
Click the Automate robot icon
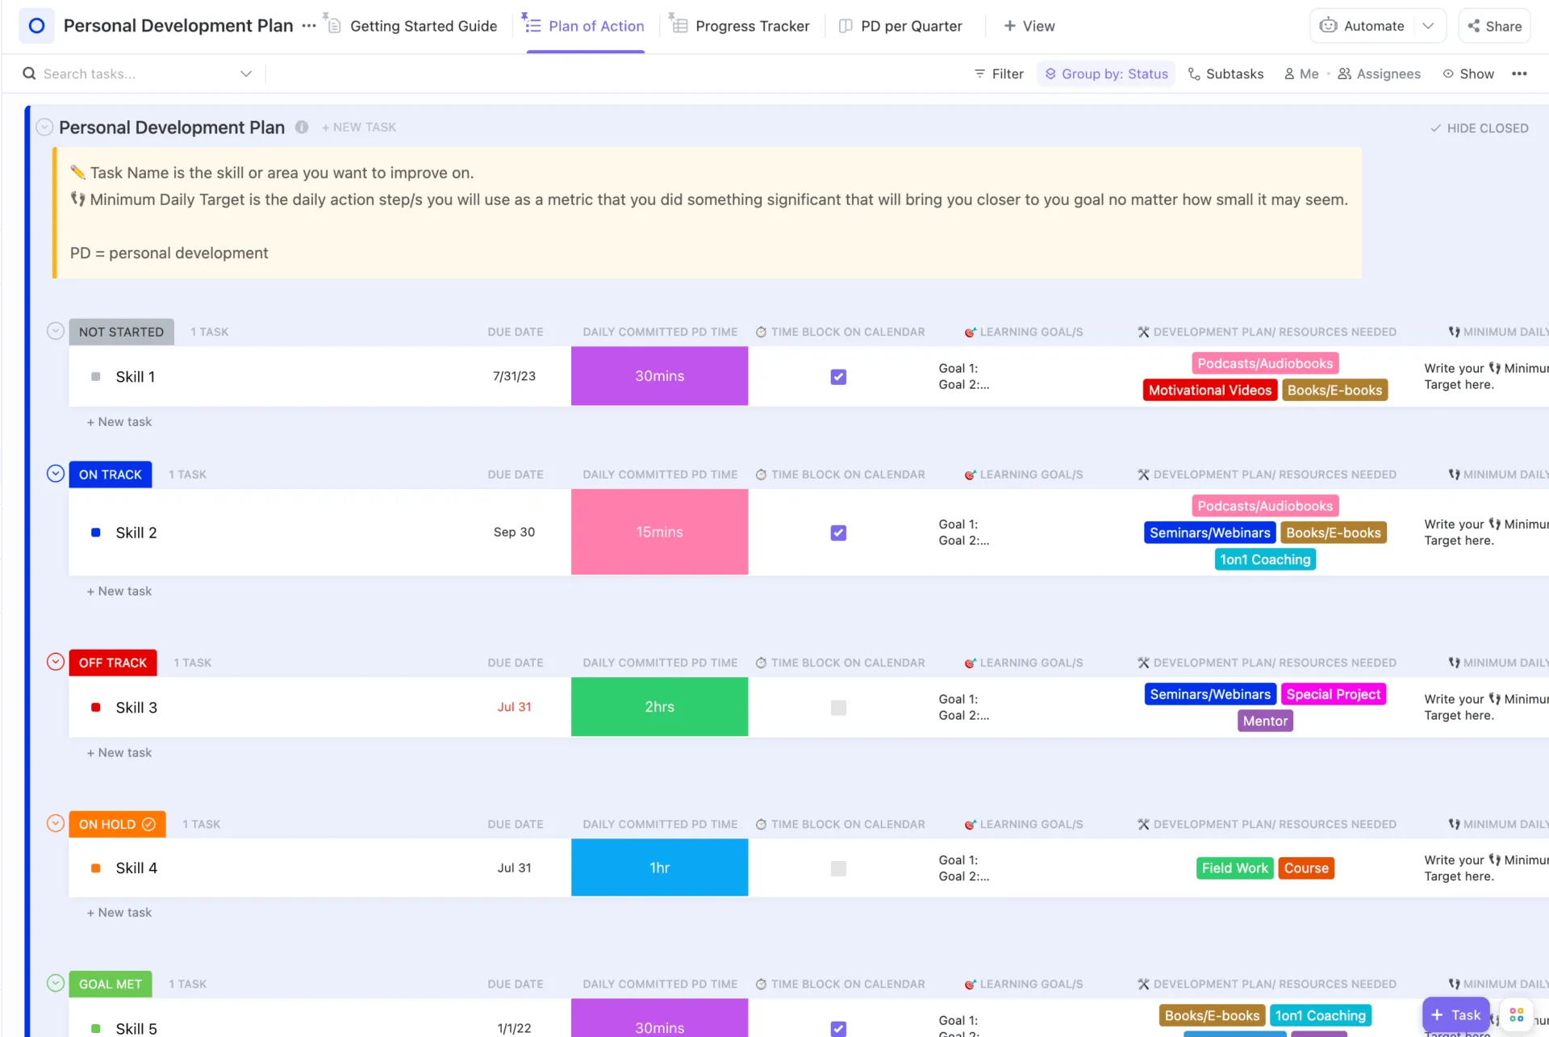pos(1328,26)
